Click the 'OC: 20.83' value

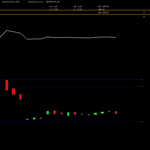click(103, 7)
